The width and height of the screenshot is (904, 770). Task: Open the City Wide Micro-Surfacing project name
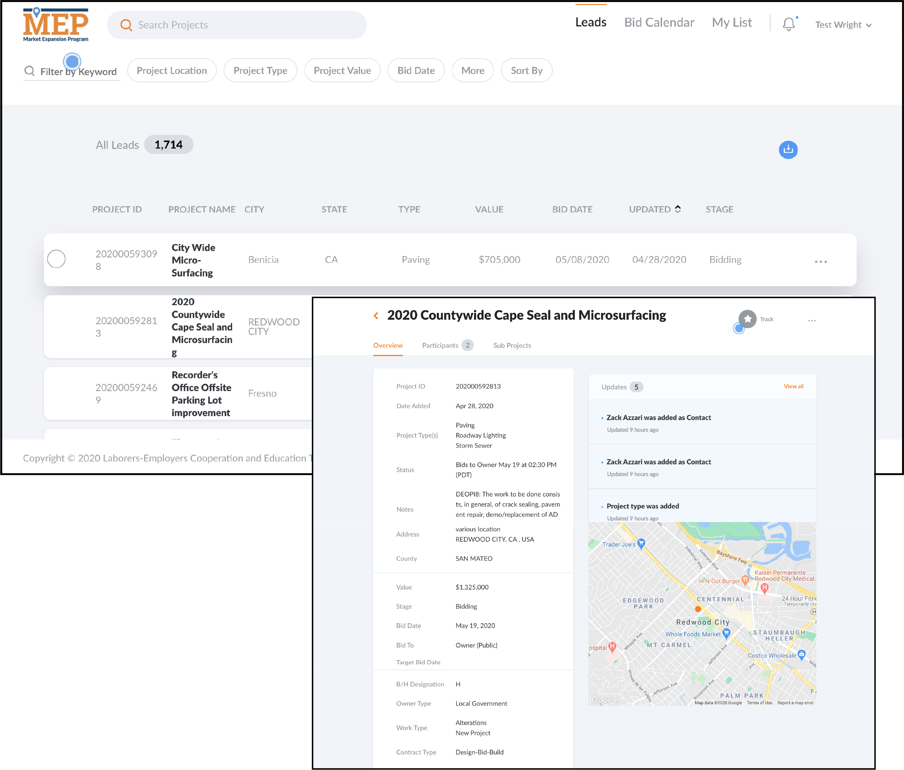193,260
